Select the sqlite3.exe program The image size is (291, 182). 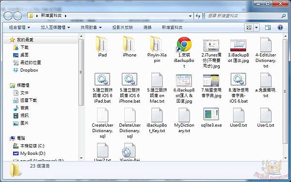click(211, 118)
